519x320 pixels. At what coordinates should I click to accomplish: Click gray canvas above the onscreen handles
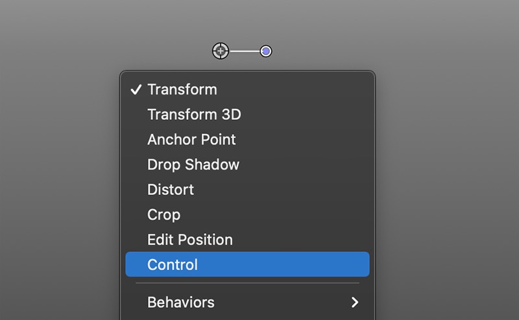pyautogui.click(x=243, y=19)
